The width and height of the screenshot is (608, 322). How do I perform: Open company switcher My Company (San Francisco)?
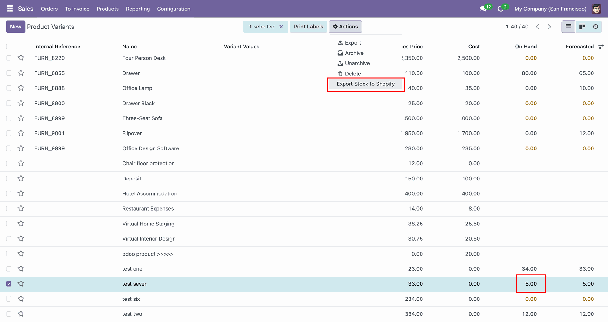coord(550,9)
